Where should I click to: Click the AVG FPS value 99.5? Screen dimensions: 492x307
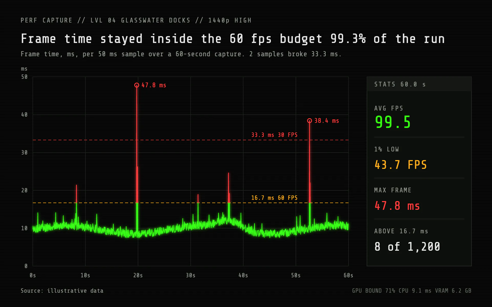[393, 122]
